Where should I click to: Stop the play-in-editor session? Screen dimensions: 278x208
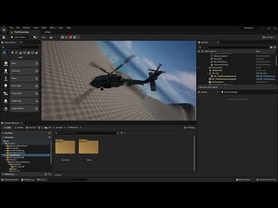pos(71,38)
